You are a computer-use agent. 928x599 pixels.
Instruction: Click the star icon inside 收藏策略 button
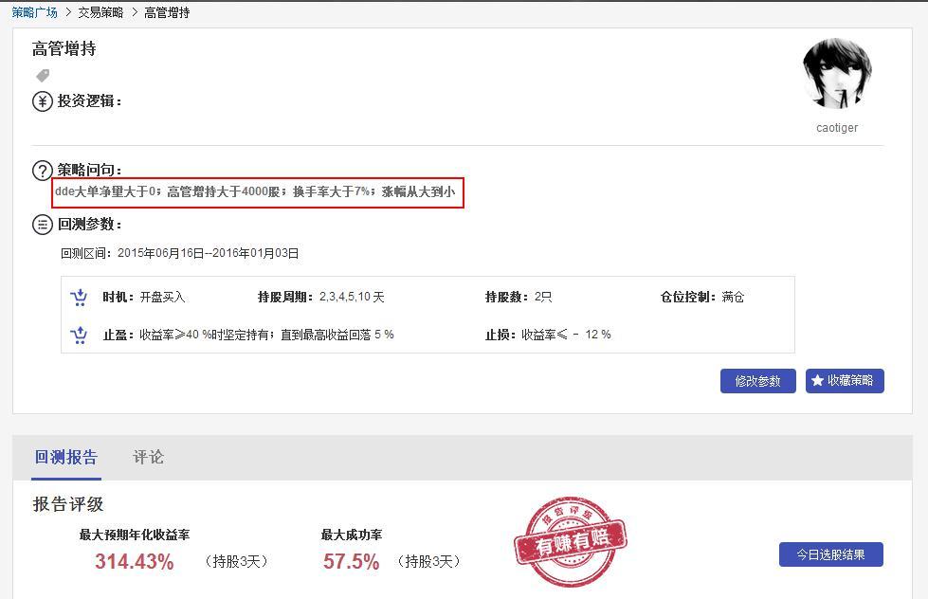[818, 380]
